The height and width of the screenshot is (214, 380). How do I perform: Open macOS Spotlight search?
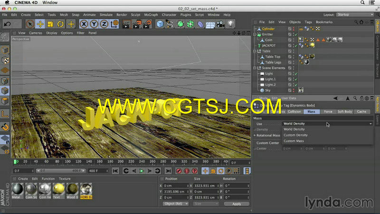(x=362, y=2)
